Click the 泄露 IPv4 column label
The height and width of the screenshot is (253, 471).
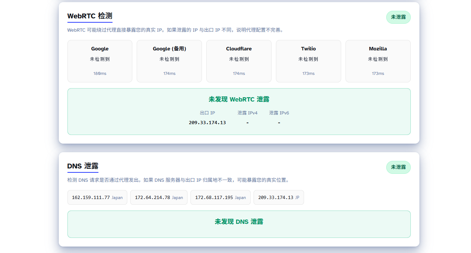coord(247,113)
